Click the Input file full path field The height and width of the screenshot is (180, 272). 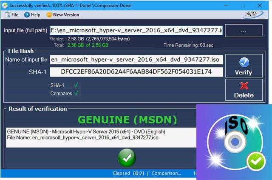(x=136, y=30)
